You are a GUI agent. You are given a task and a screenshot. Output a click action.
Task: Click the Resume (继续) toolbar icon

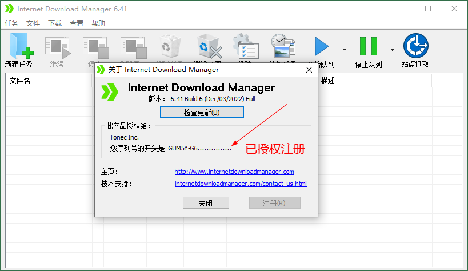click(x=57, y=47)
